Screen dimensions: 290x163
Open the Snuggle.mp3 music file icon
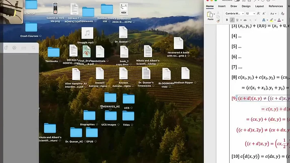coord(87,33)
